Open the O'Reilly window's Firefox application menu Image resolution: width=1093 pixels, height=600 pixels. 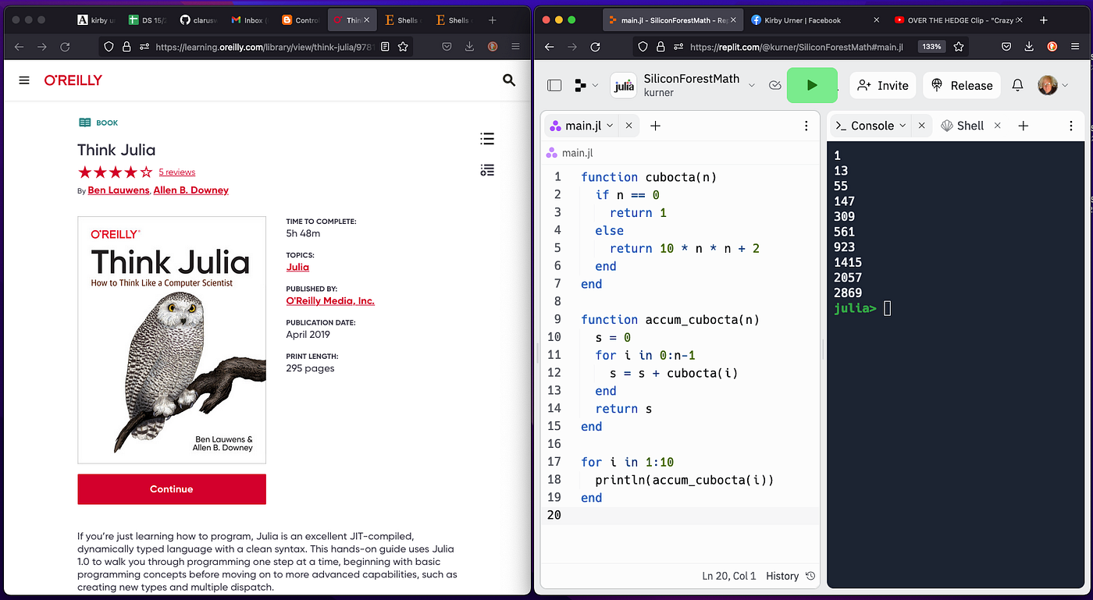coord(516,47)
